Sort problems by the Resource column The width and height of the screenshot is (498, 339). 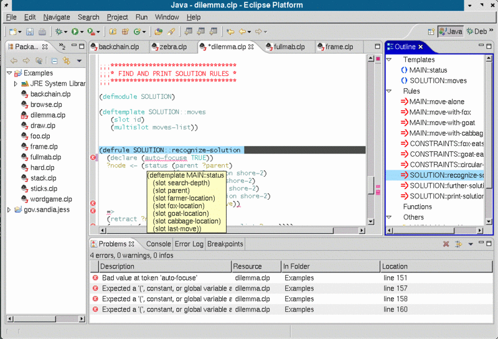point(256,266)
